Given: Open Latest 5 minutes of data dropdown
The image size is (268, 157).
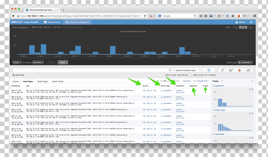Looking at the screenshot, I should point(188,70).
